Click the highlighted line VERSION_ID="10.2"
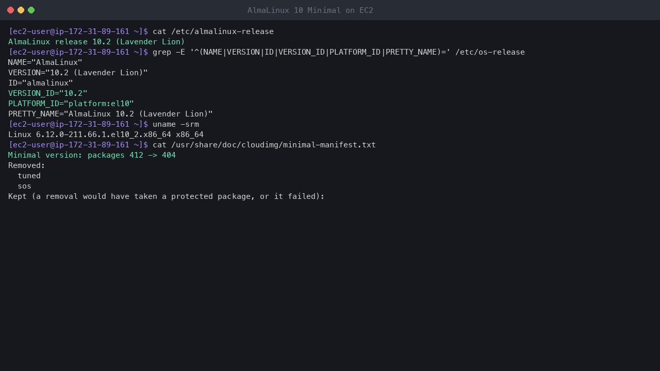 click(x=48, y=93)
